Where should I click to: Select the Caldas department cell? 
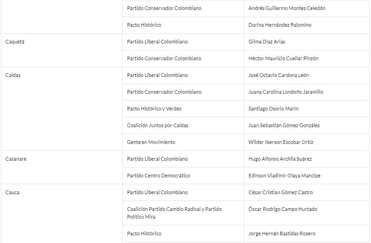pyautogui.click(x=13, y=75)
